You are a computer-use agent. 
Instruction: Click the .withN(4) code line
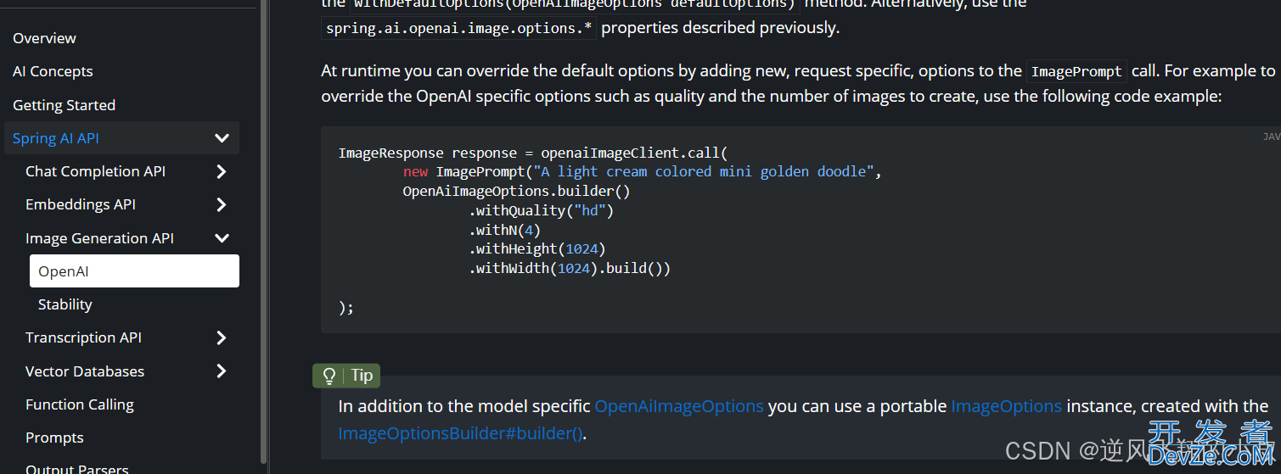[x=504, y=230]
